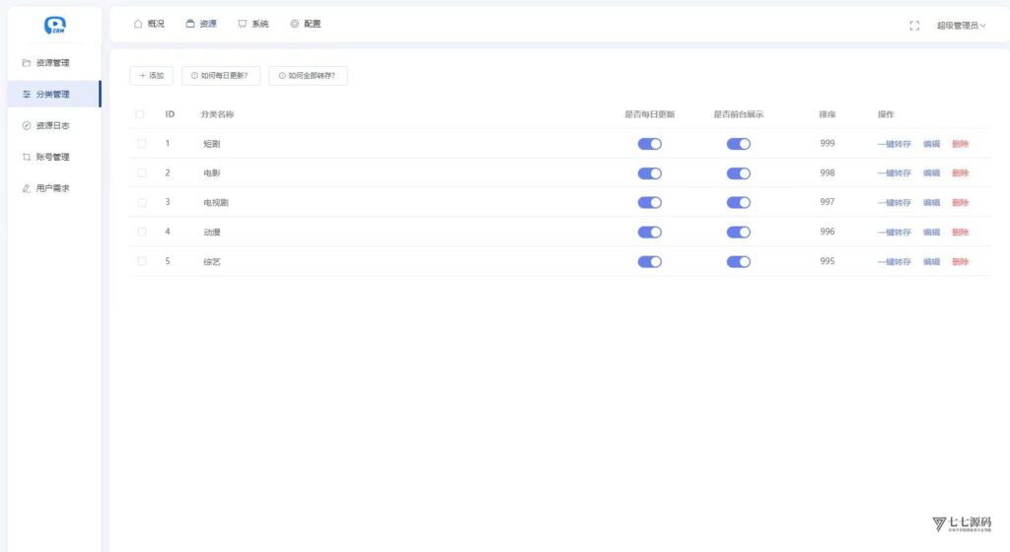The image size is (1010, 552).
Task: Click the monitor icon beside 系统
Action: click(x=243, y=24)
